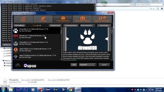The width and height of the screenshot is (164, 92).
Task: Click the Edit Mod Pack button
Action: point(55,26)
